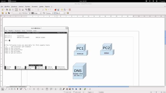Expand the Connector tool dropdown arrow
The image size is (166, 93).
click(27, 89)
